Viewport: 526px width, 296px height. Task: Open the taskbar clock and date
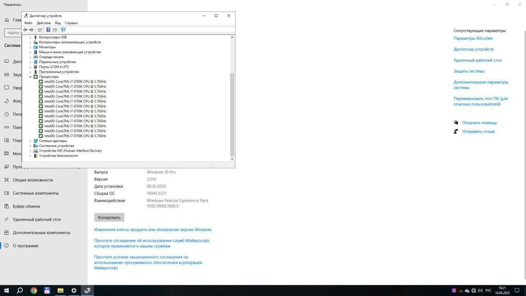tap(502, 290)
